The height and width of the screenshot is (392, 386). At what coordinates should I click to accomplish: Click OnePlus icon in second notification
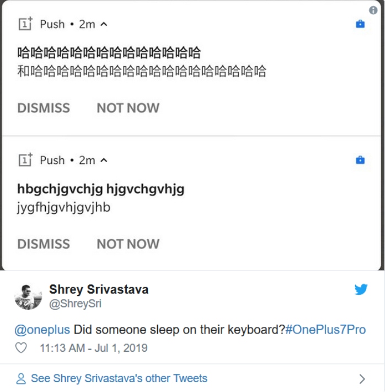[25, 160]
